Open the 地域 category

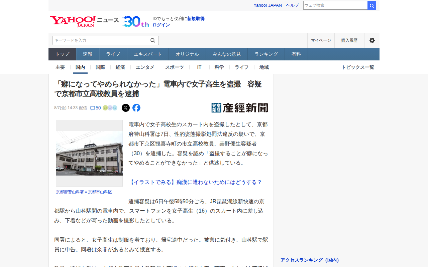click(264, 67)
